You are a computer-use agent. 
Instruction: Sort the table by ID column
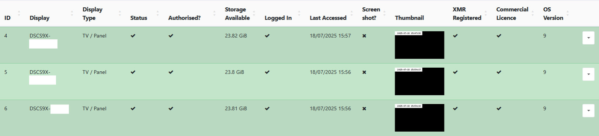[7, 18]
